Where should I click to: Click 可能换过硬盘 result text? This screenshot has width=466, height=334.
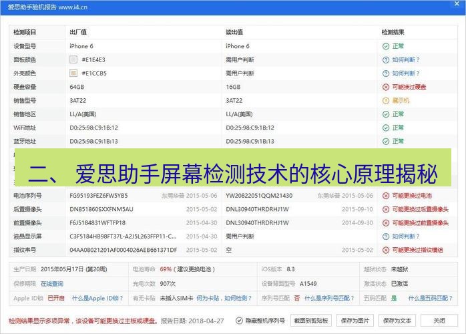(409, 87)
